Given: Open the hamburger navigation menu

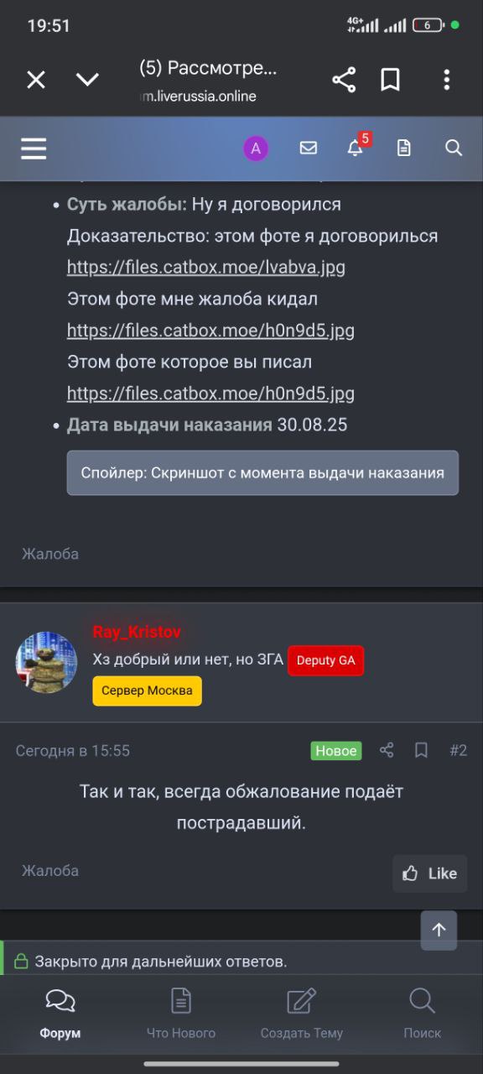Looking at the screenshot, I should [x=34, y=149].
